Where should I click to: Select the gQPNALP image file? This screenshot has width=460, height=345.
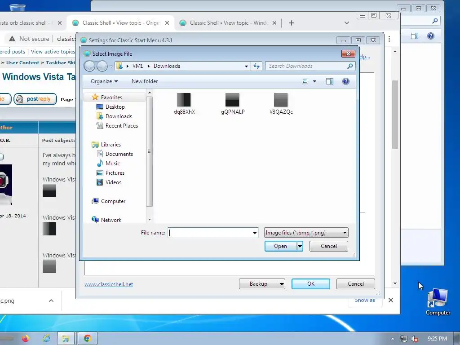tap(232, 104)
